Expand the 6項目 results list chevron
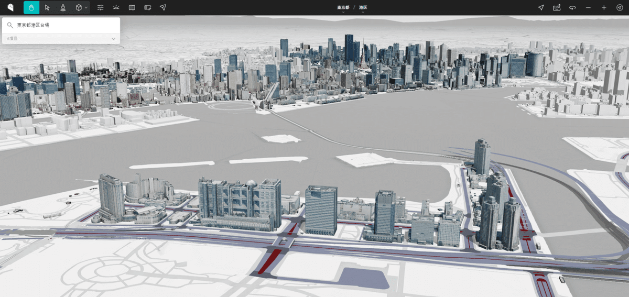This screenshot has width=629, height=297. pyautogui.click(x=113, y=39)
